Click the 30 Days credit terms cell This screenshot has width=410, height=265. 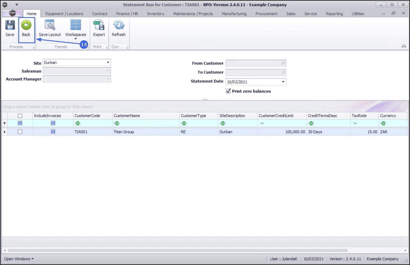[x=328, y=132]
